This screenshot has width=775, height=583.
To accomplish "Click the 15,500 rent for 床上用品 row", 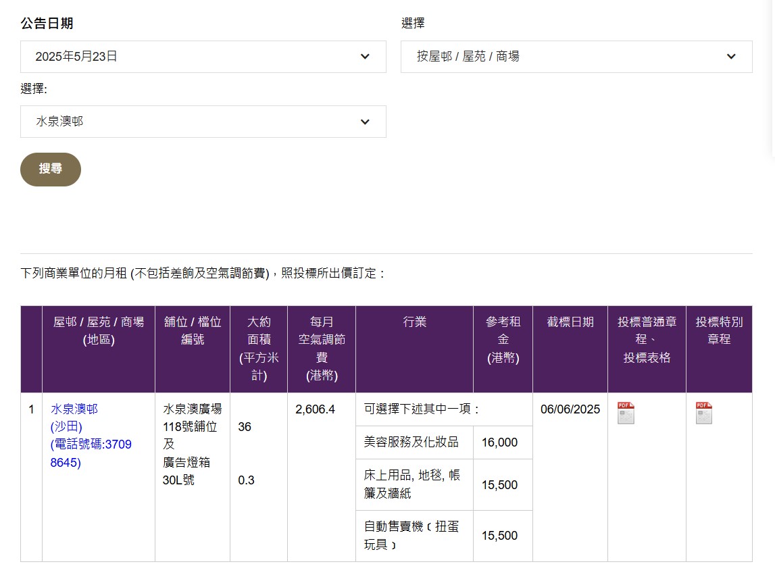I will pyautogui.click(x=499, y=484).
